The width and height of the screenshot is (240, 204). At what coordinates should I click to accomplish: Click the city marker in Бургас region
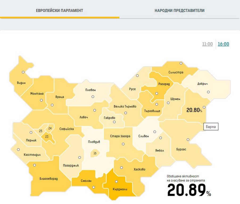188,139
